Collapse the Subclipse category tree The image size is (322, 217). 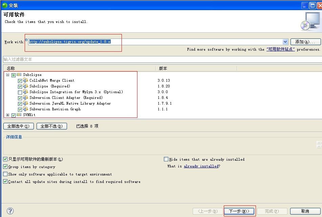point(7,75)
